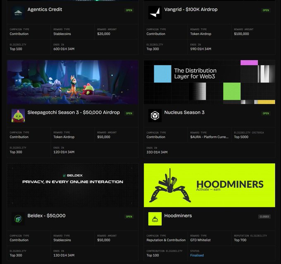Click Top 300 eligibility on Vangrid

coord(152,49)
